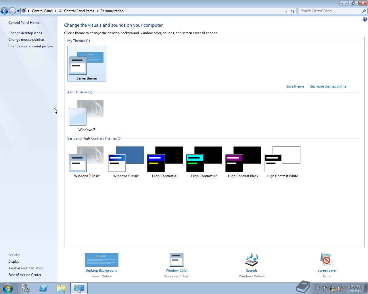368x294 pixels.
Task: Expand the arrow after Control Panel breadcrumb
Action: (x=56, y=11)
